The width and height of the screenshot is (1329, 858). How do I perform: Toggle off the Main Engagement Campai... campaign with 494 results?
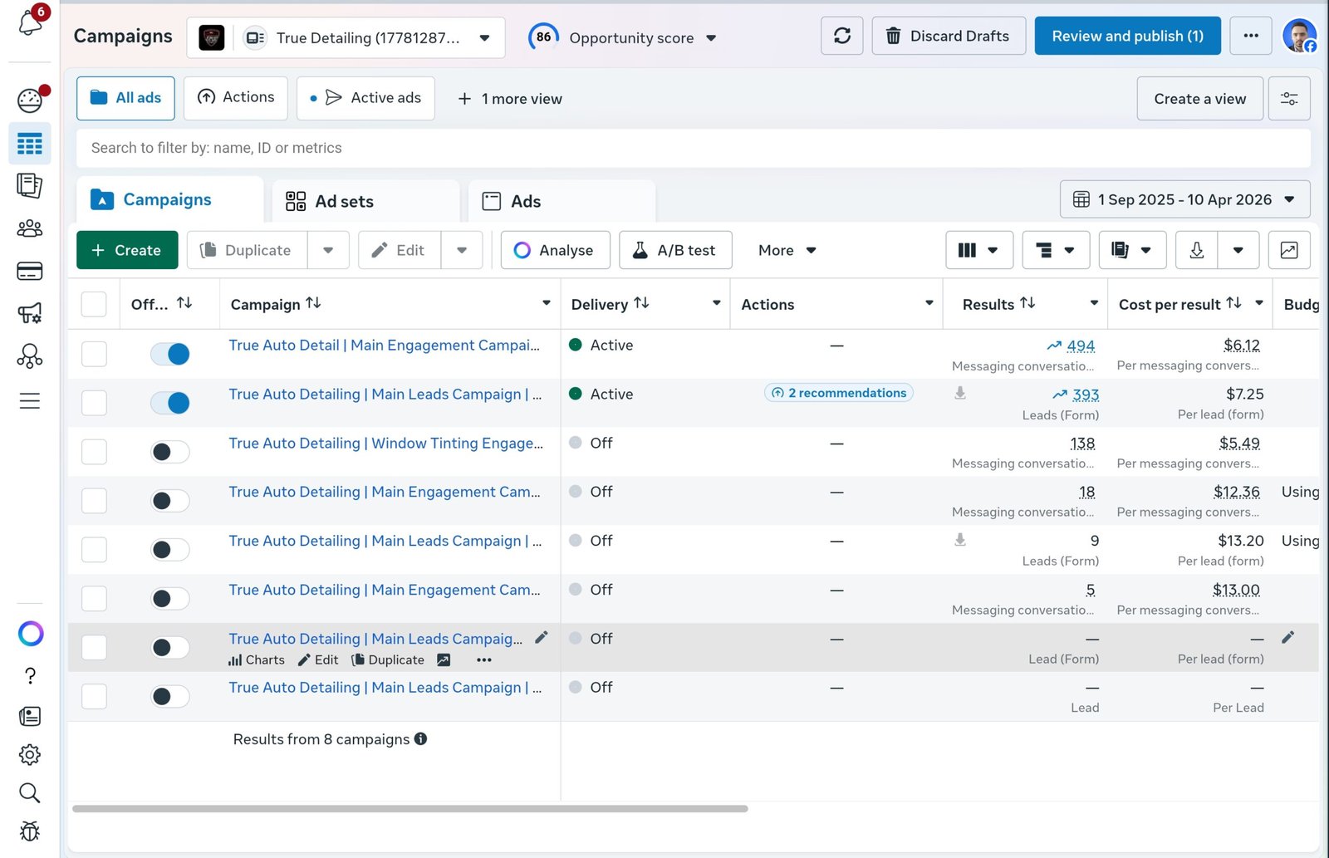[x=169, y=354]
